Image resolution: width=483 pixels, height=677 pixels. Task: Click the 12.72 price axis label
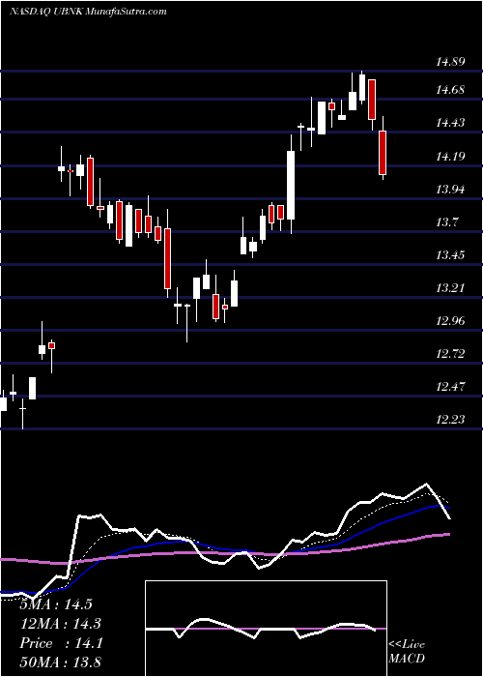(x=450, y=354)
